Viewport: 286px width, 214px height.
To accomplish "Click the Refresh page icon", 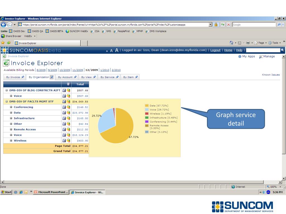I will tap(223, 25).
